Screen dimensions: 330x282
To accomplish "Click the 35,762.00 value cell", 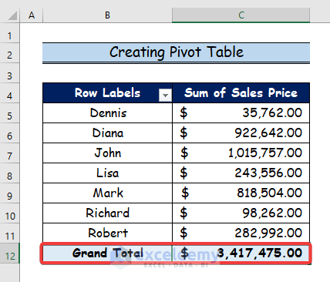I will (241, 113).
